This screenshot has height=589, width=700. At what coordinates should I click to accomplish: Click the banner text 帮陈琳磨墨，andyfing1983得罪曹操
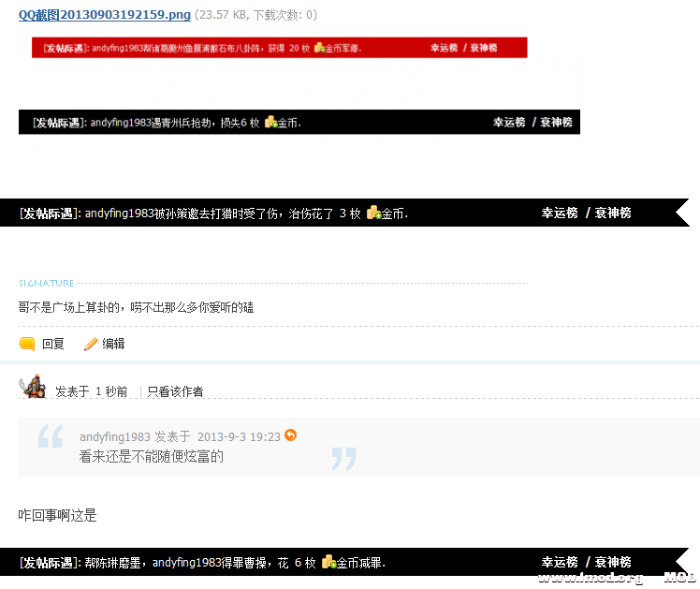click(x=176, y=562)
